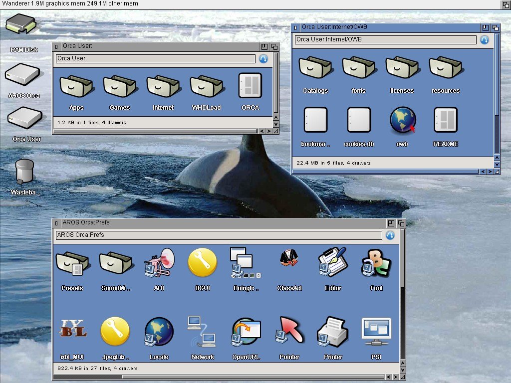Click the path field showing Orca User:Internet/OWB
Image resolution: width=511 pixels, height=383 pixels.
pos(385,40)
